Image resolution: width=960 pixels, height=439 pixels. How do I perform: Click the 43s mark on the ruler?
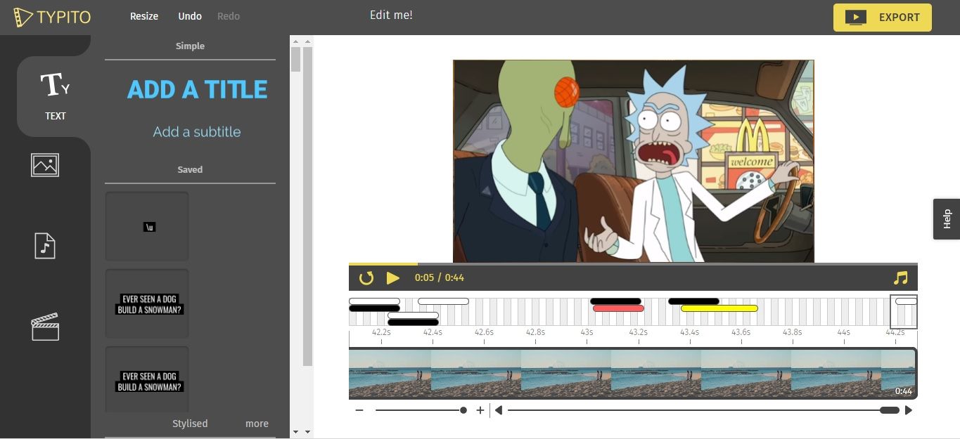[587, 333]
